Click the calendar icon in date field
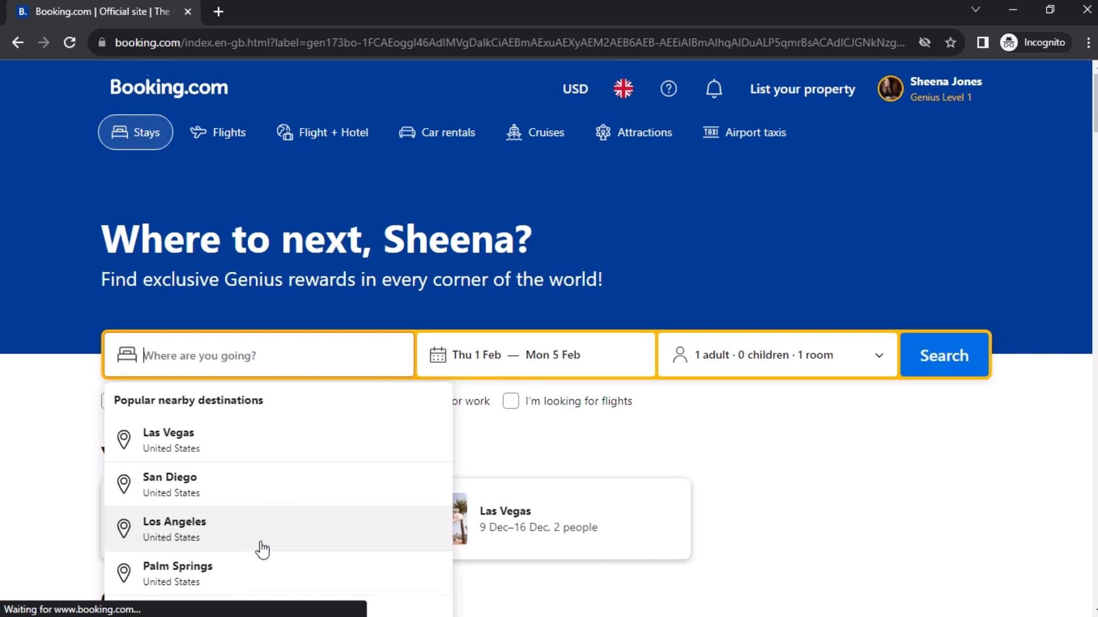The image size is (1098, 617). coord(437,355)
